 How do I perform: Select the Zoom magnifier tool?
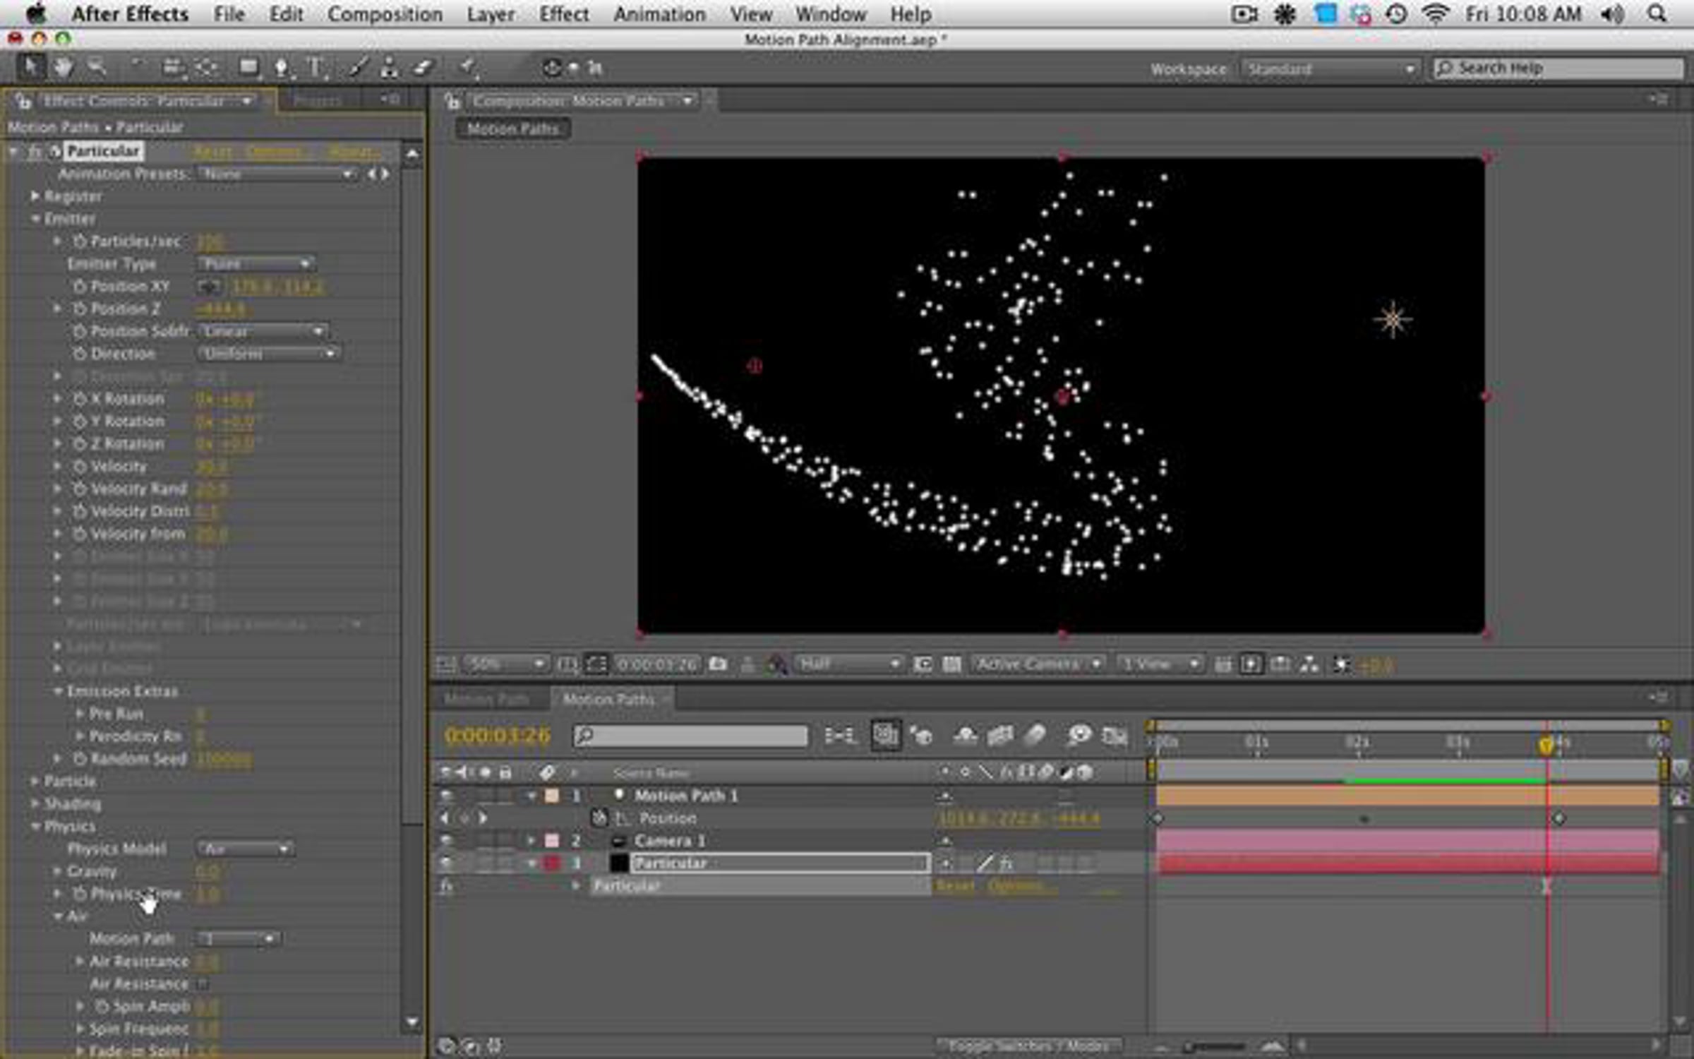click(x=97, y=67)
